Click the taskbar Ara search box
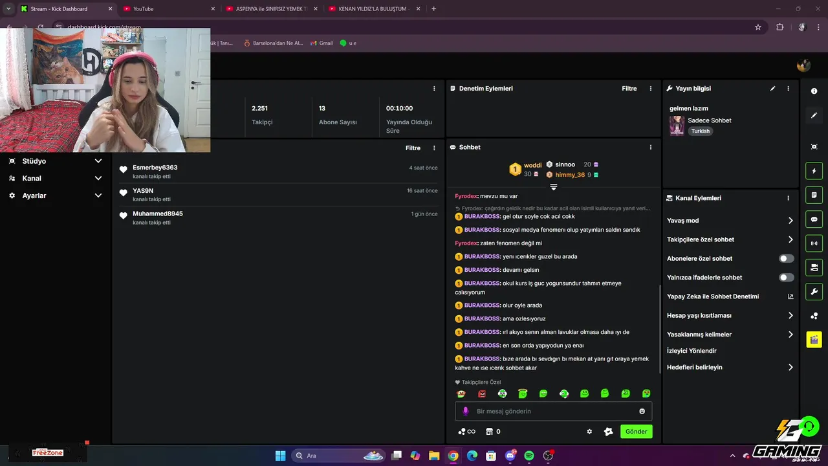The width and height of the screenshot is (828, 466). 339,456
